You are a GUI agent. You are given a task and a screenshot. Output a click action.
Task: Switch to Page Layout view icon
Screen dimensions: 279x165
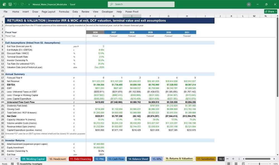236,164
